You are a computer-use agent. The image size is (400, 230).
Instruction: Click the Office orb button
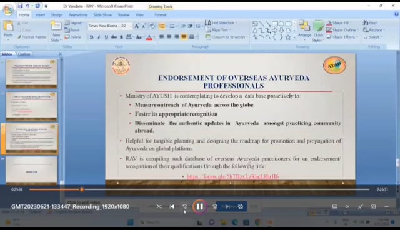point(8,10)
